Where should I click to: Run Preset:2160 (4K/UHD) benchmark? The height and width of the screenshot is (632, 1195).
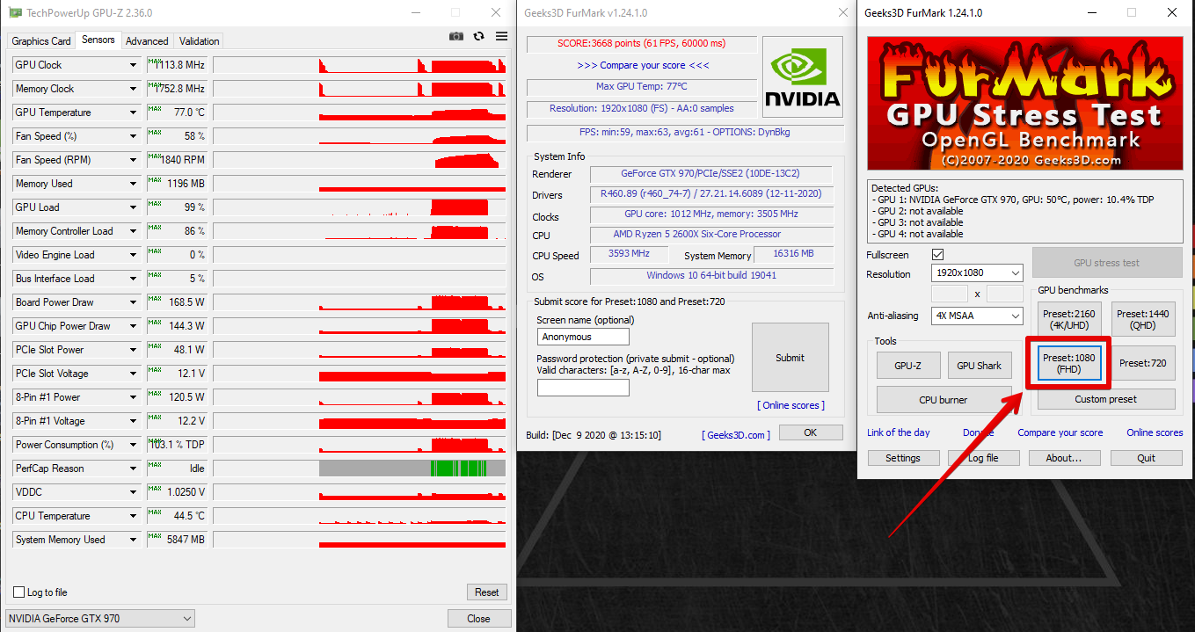[x=1068, y=320]
